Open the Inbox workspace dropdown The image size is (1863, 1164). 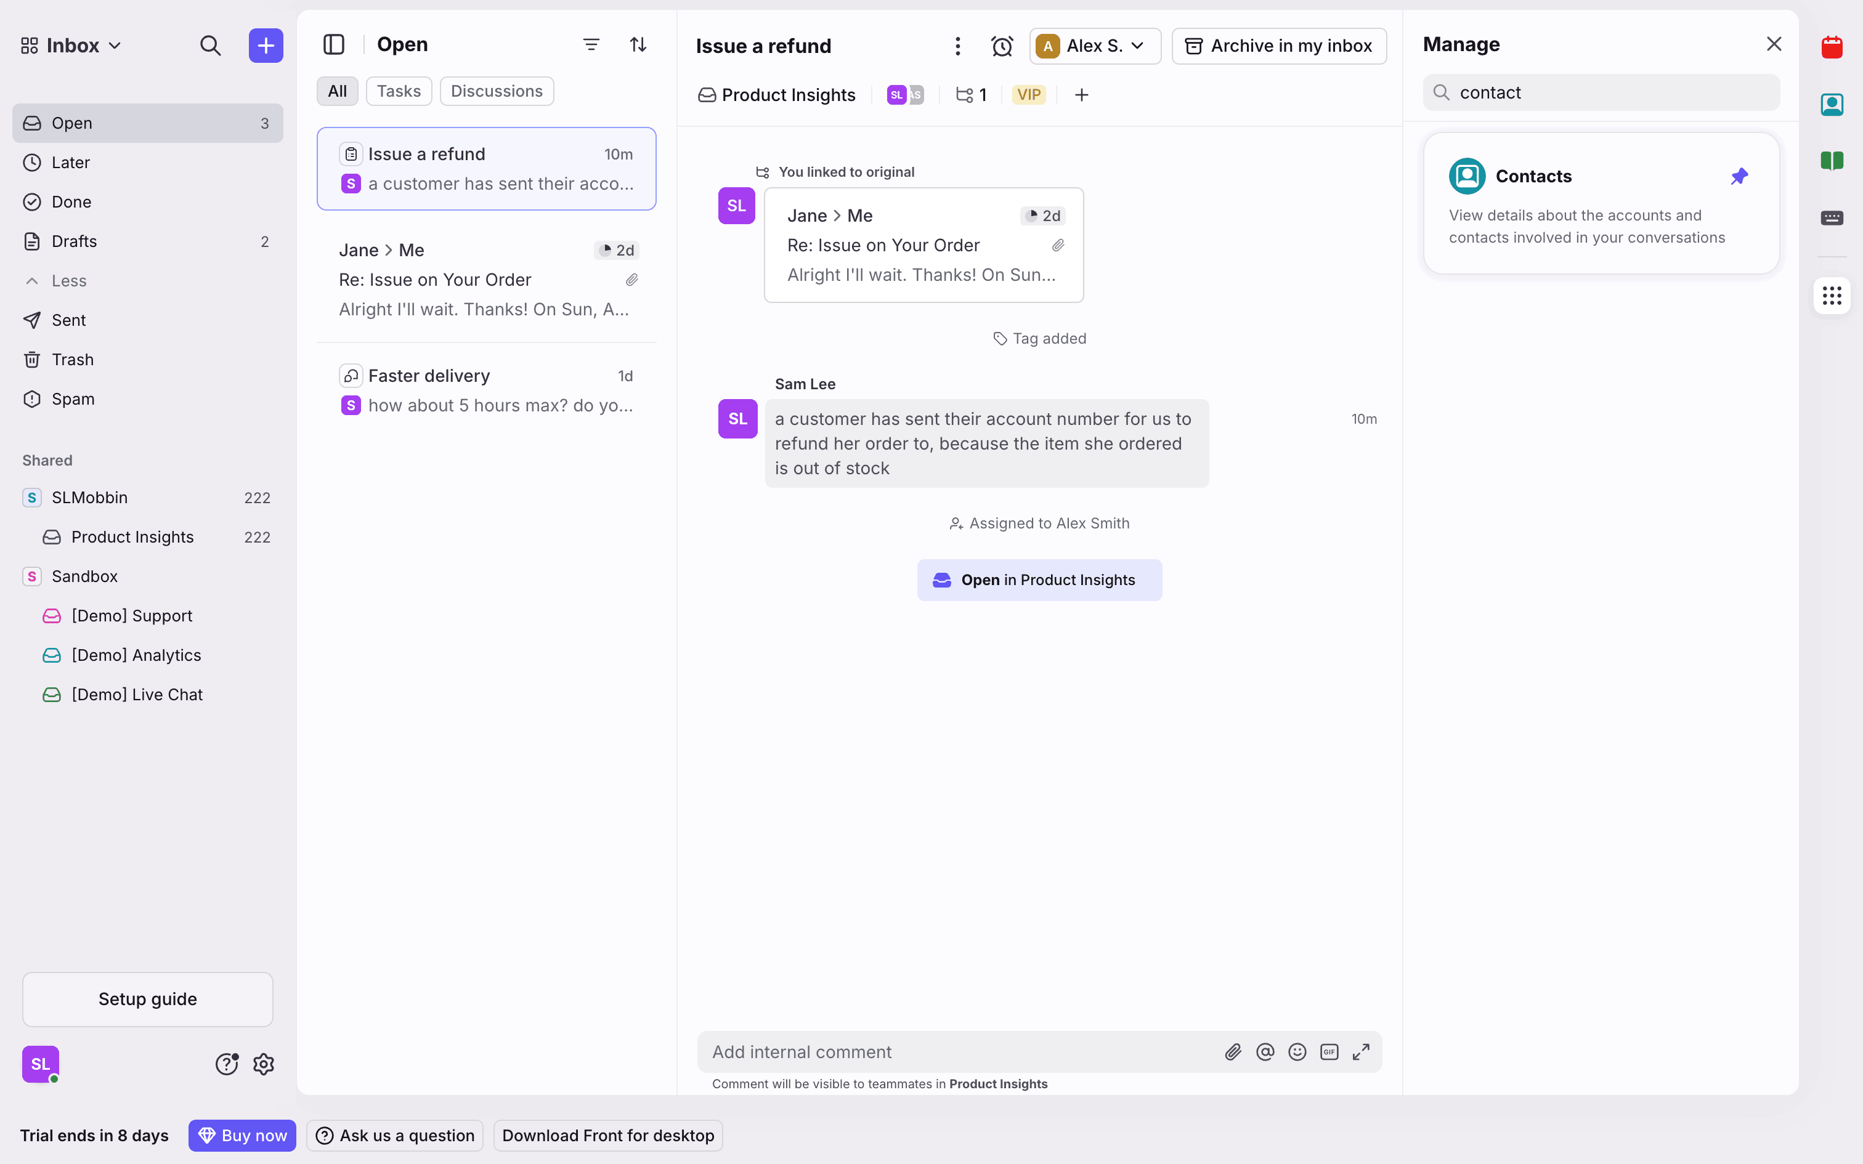click(71, 46)
